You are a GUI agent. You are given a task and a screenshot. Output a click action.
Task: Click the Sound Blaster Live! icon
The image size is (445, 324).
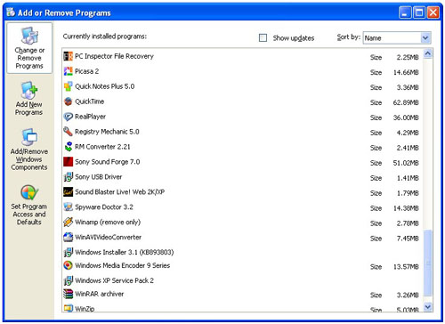click(x=68, y=192)
